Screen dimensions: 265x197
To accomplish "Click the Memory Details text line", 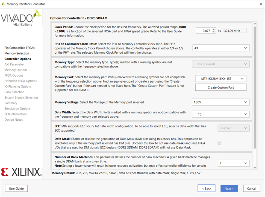I will [126, 173].
